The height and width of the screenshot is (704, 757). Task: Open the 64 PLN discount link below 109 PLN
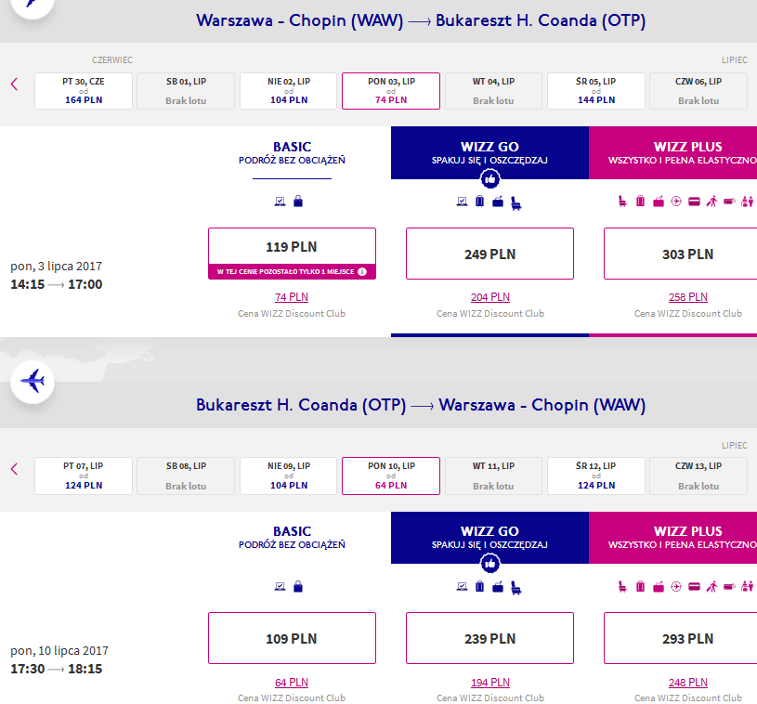(292, 683)
